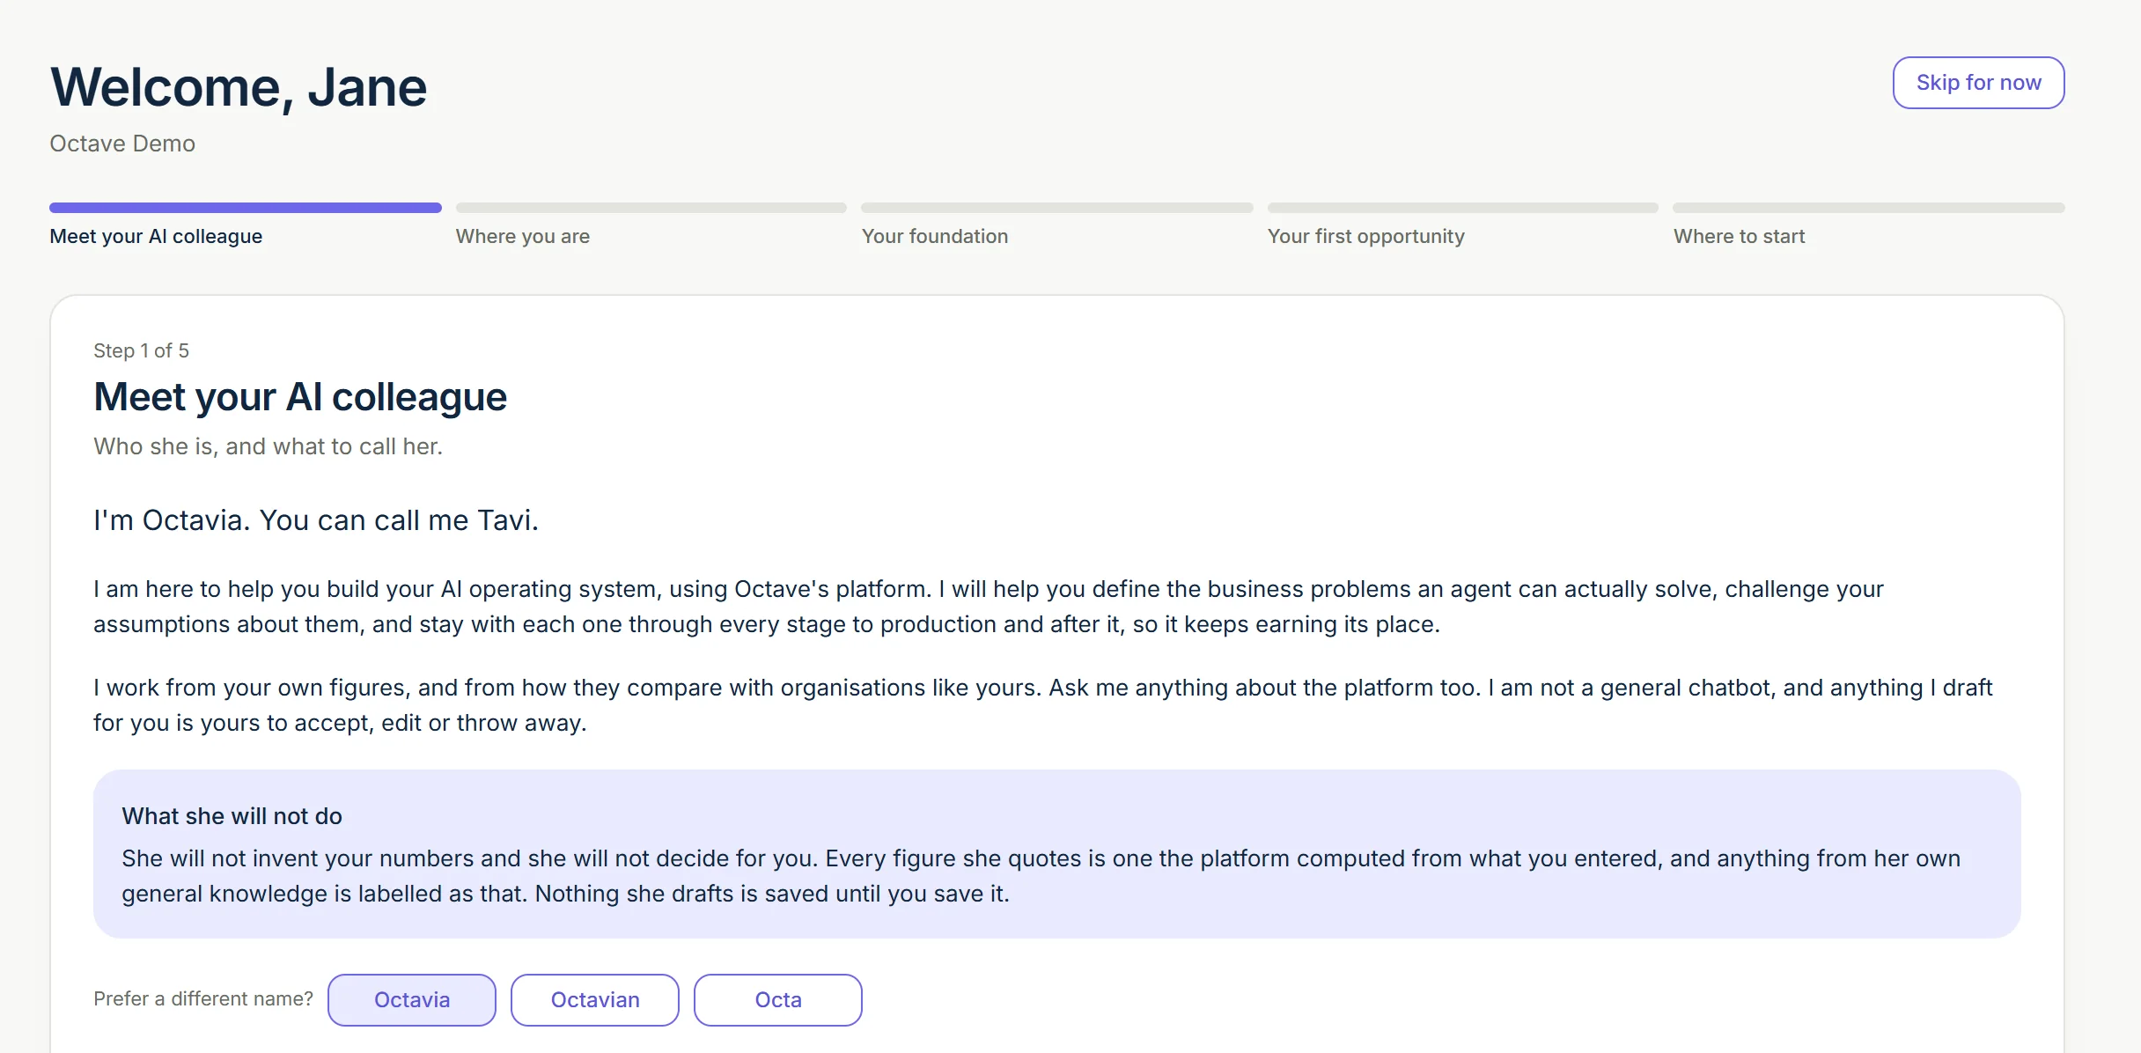Click the Prefer a different name? label
Screen dimensions: 2141x1053
coord(203,998)
